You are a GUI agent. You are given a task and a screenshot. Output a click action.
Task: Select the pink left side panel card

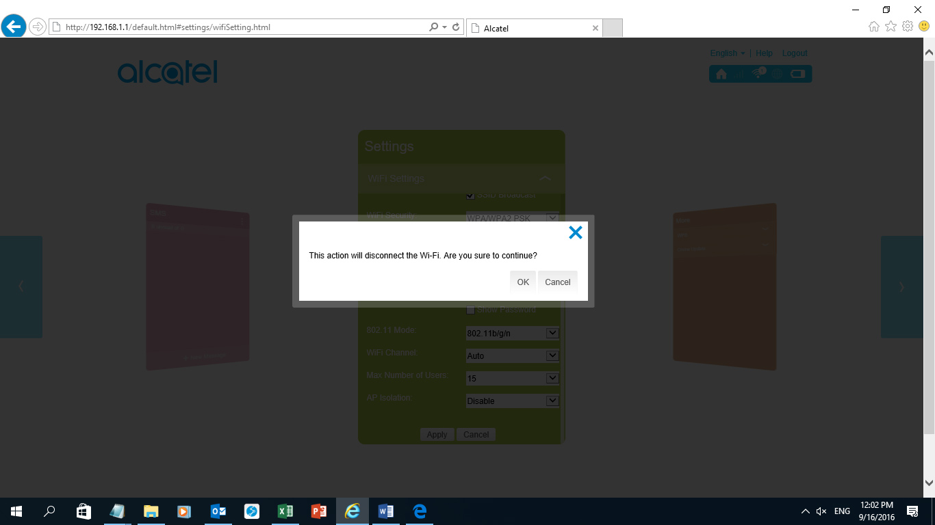coord(197,287)
